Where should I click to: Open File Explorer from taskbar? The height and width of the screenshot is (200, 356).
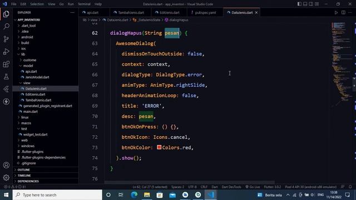pos(147,195)
